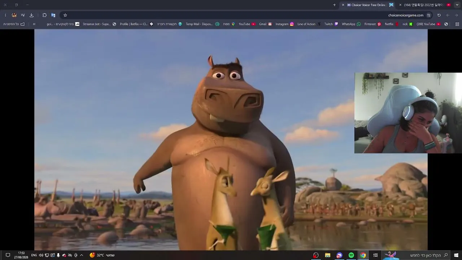Open the Line of Action bookmark
Screen dimensions: 462x260
pos(309,24)
